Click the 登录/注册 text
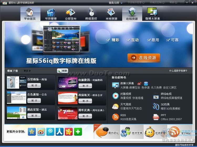This screenshot has width=197, height=147. click(114, 3)
